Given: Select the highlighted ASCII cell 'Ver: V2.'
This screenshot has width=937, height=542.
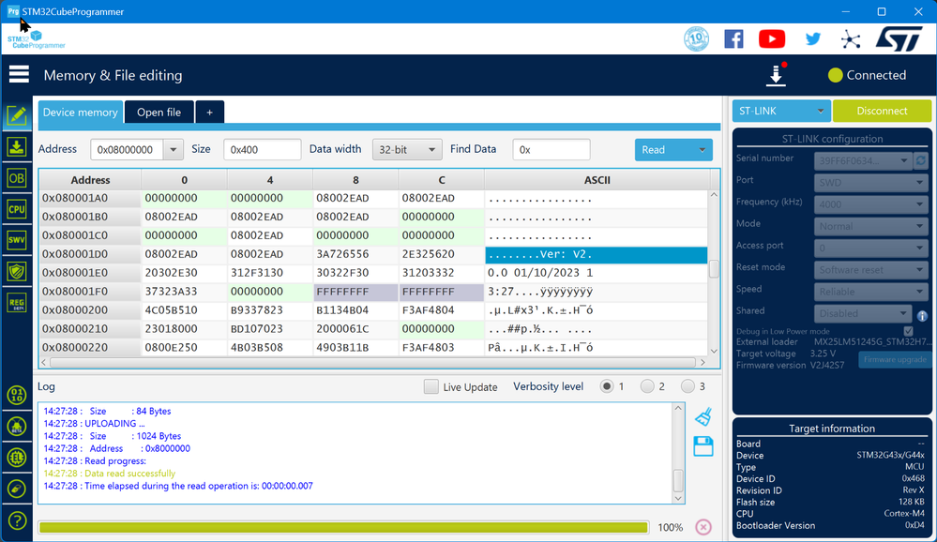Looking at the screenshot, I should click(597, 254).
